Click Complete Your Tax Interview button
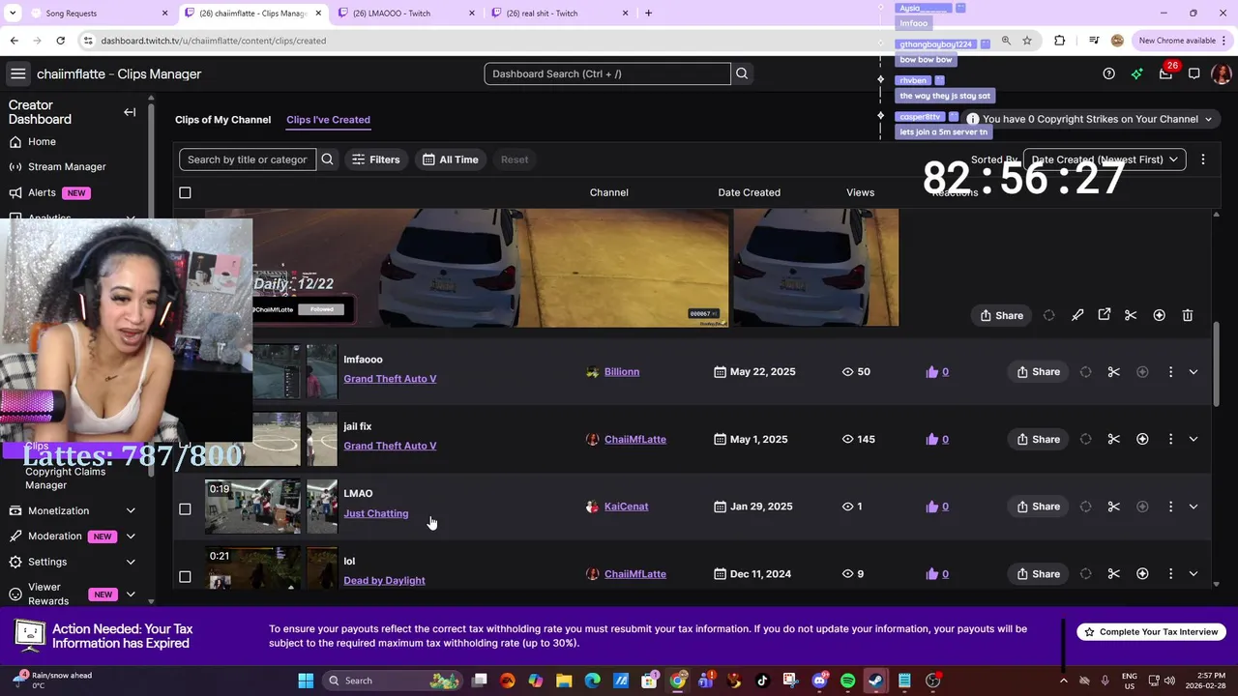This screenshot has height=696, width=1238. [x=1151, y=632]
